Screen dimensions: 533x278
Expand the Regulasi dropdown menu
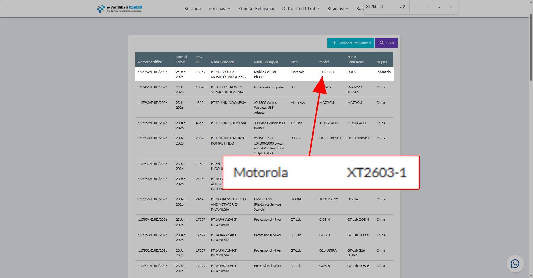click(338, 8)
